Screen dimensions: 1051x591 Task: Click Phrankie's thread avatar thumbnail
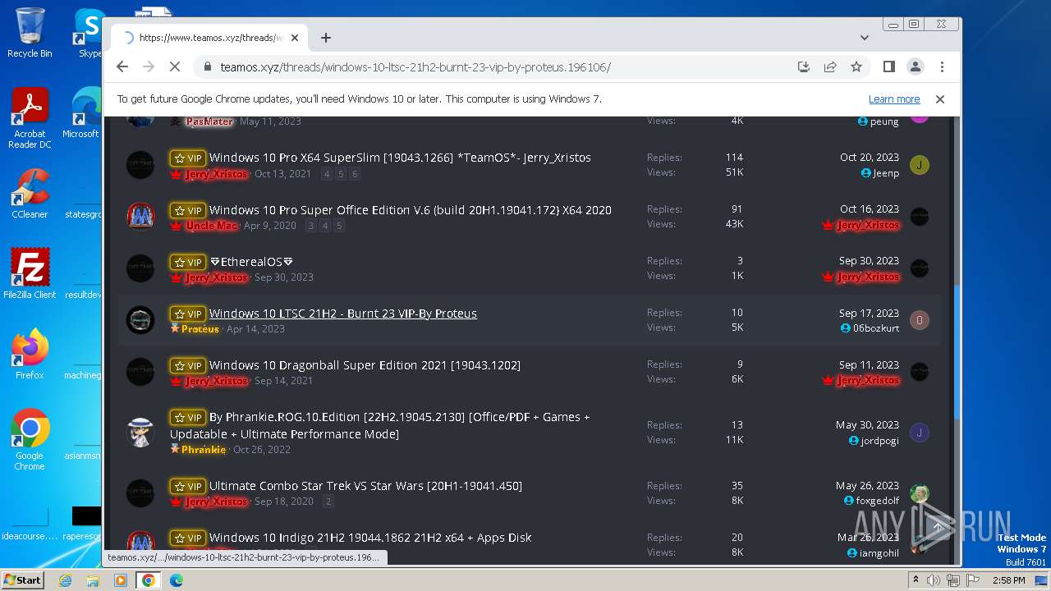pos(140,433)
